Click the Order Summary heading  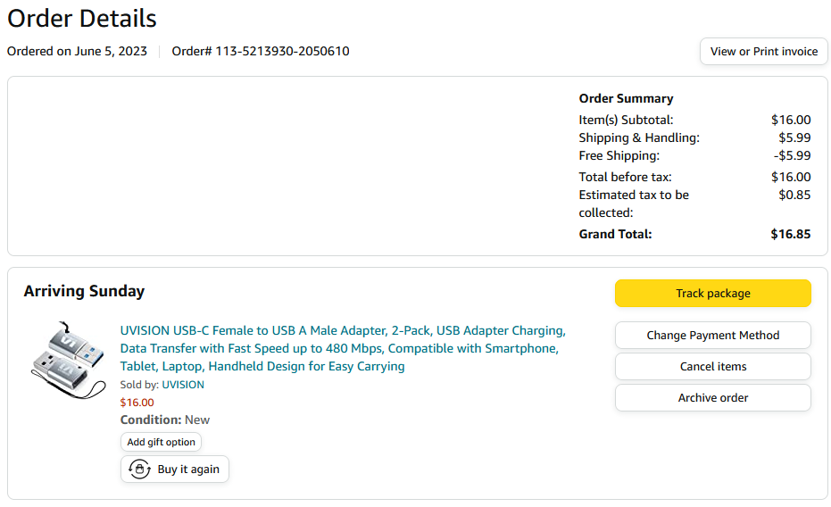626,99
